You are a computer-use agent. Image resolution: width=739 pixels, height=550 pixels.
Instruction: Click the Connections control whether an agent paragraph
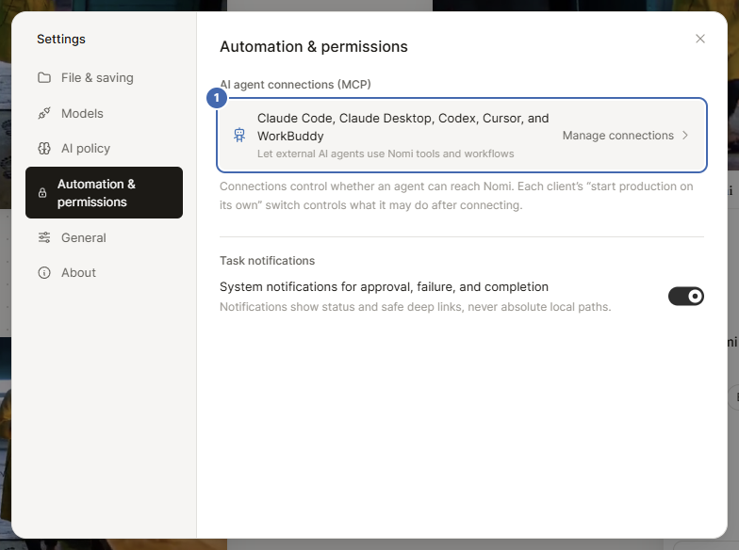(x=456, y=196)
